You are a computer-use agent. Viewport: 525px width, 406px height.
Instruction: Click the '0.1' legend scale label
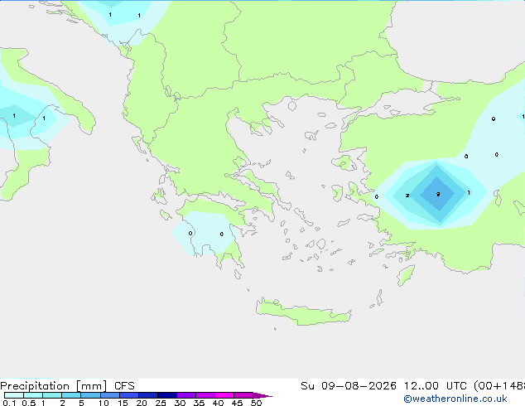pos(9,403)
